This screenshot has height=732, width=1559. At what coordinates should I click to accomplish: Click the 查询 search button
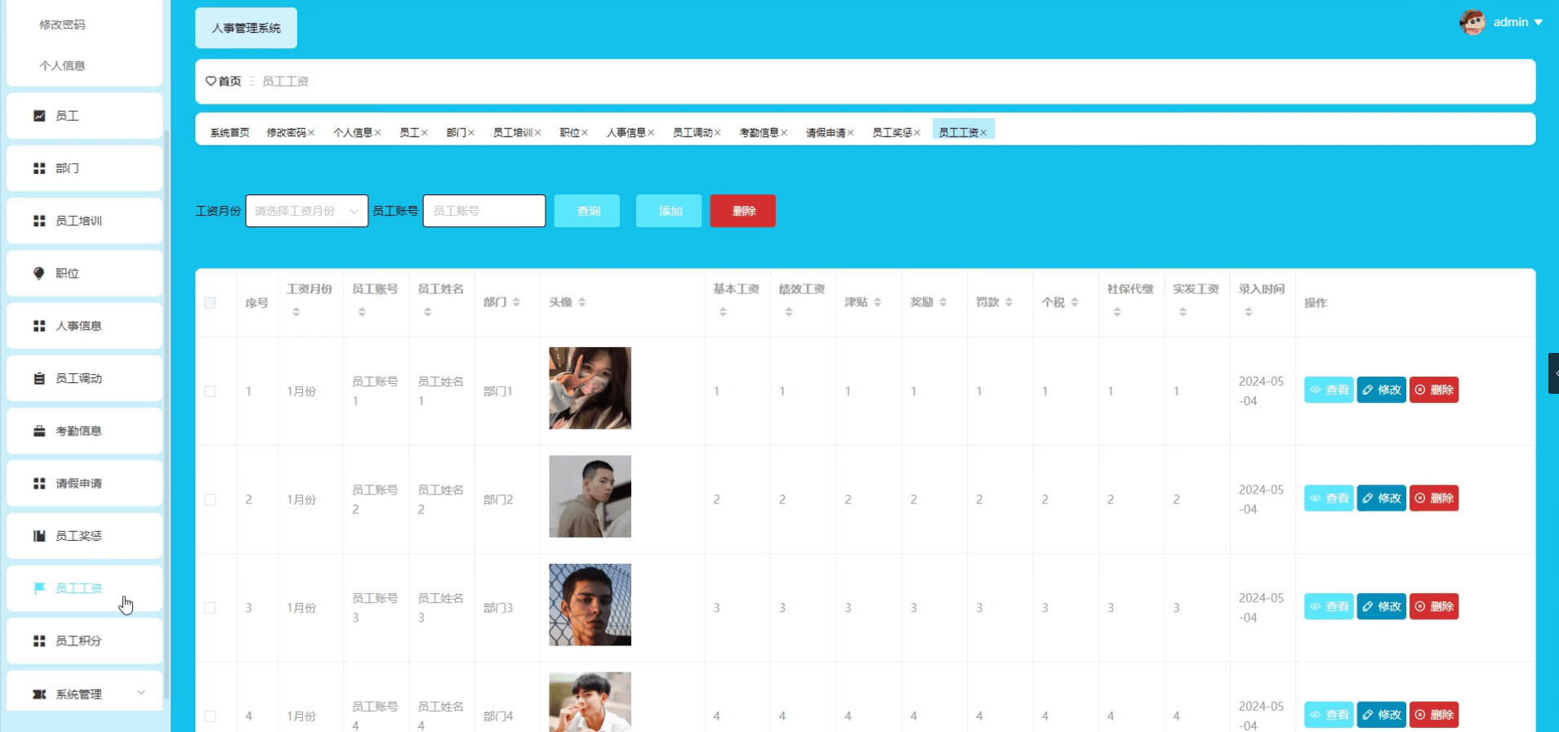(587, 211)
